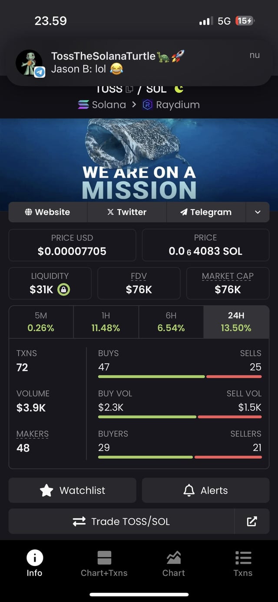Screen dimensions: 278x602
Task: Tap the Telegram notification avatar
Action: click(x=29, y=63)
